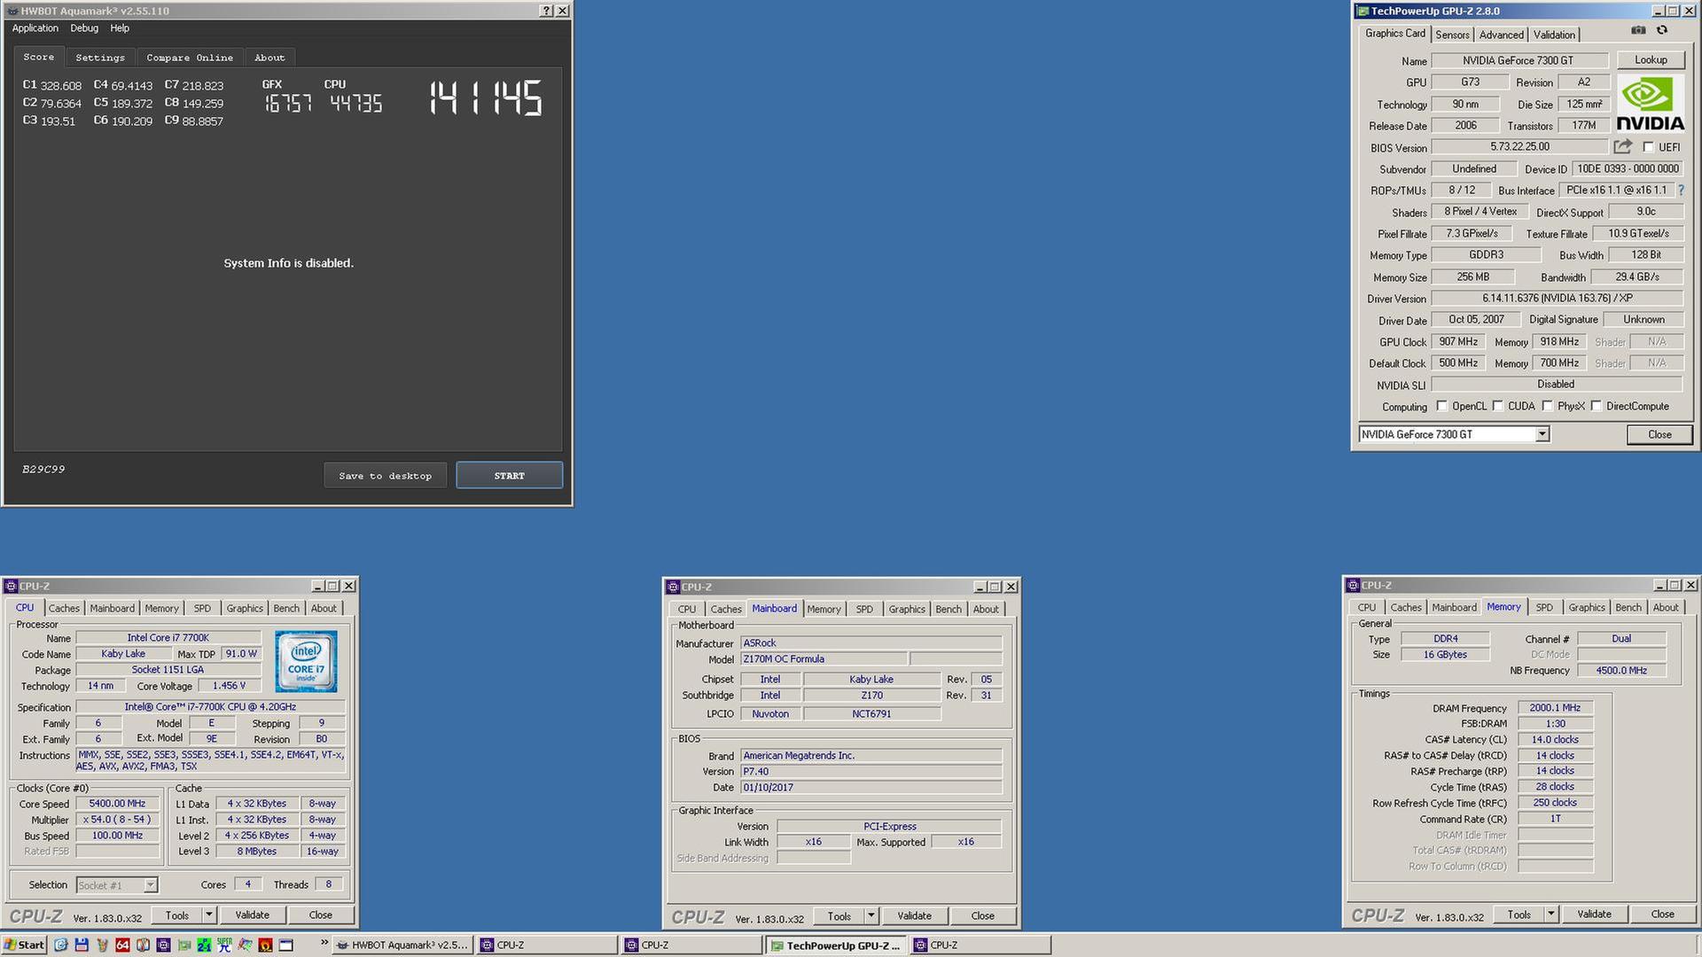Open the Aquamark Help menu
The width and height of the screenshot is (1702, 957).
point(120,28)
